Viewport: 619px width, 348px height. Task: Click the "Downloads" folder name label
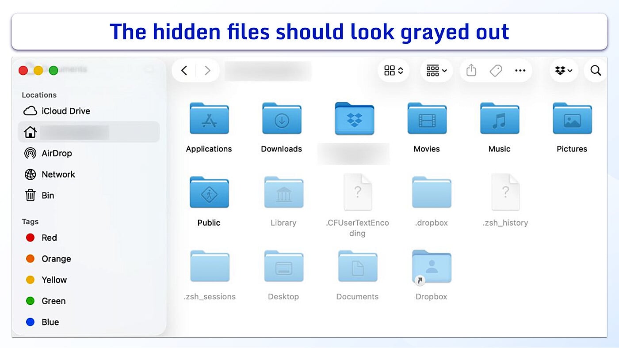click(x=282, y=149)
